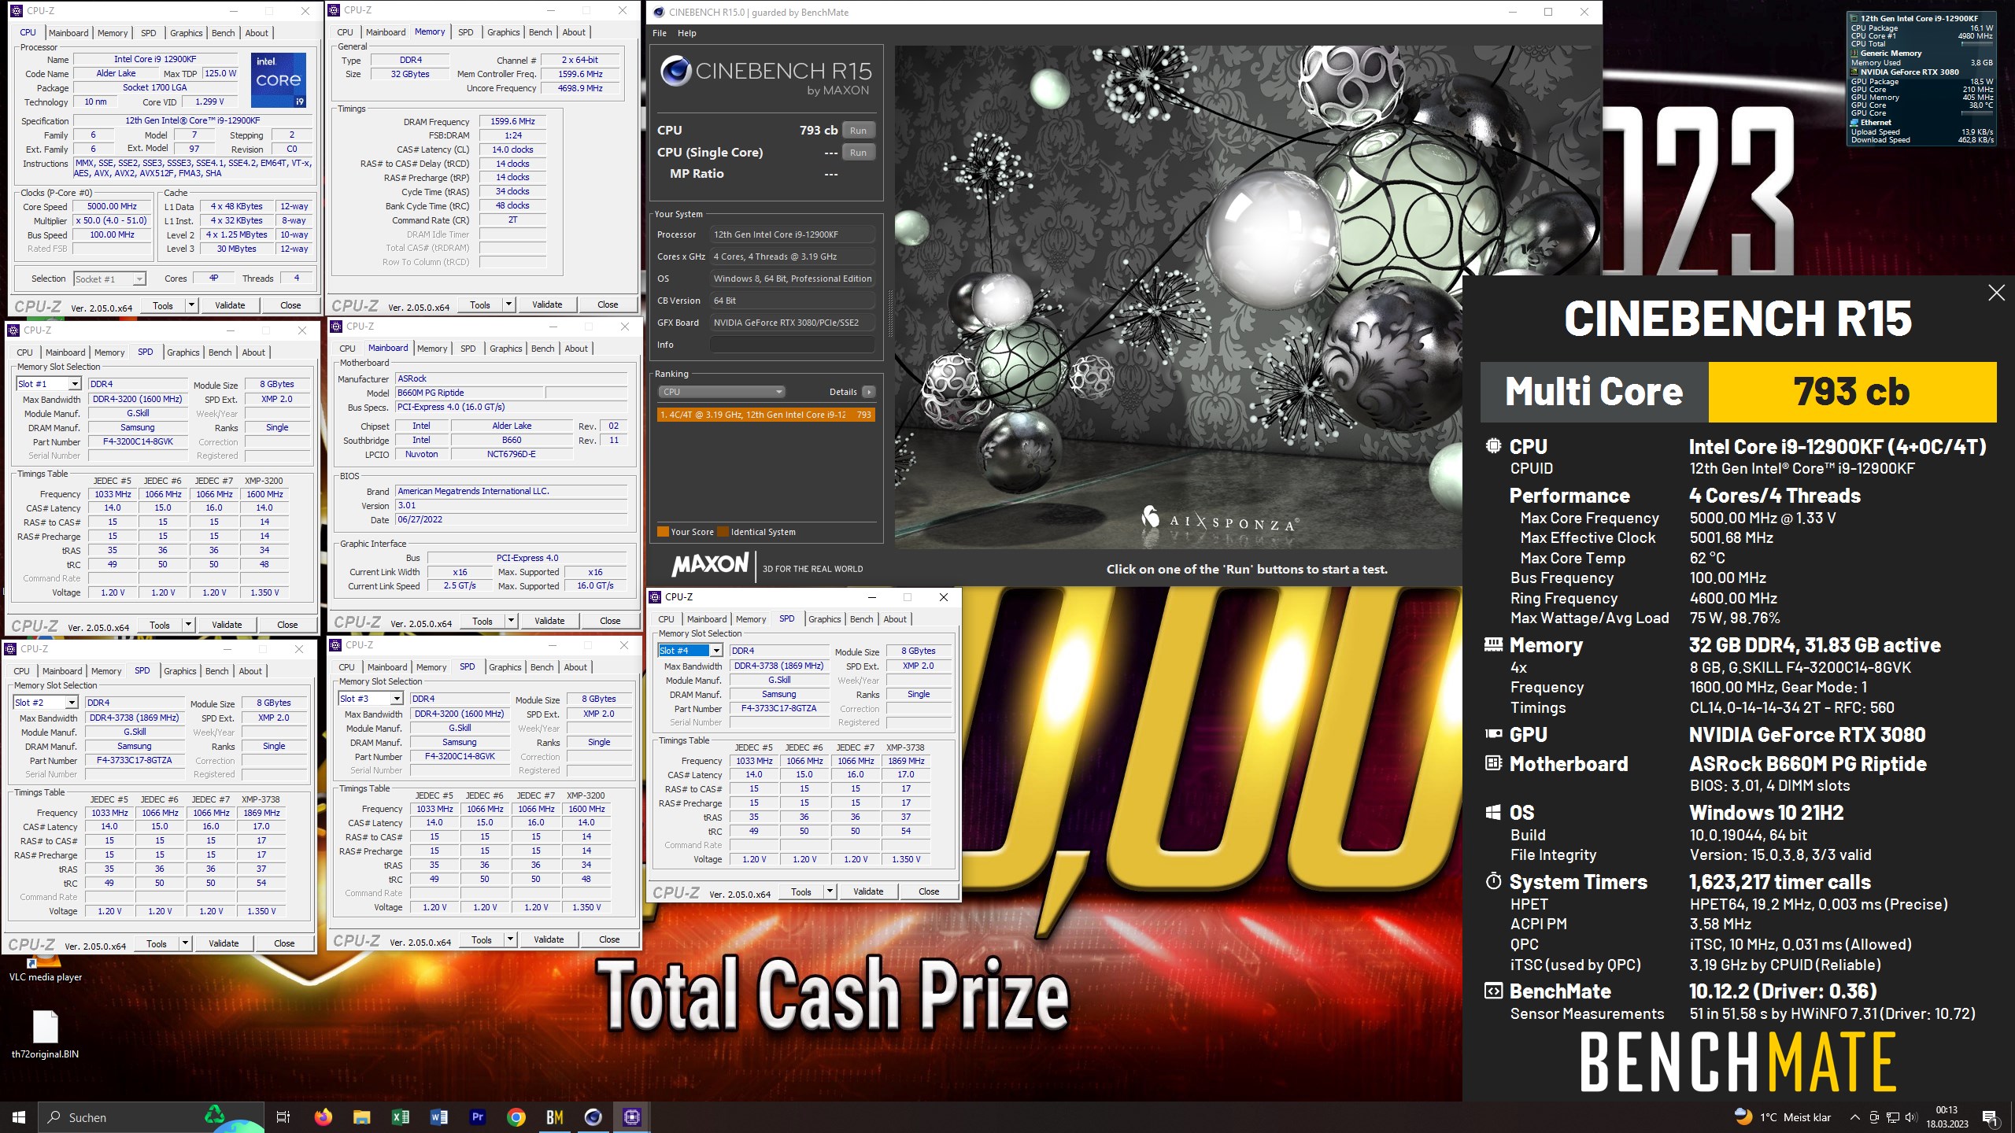Image resolution: width=2015 pixels, height=1133 pixels.
Task: Click the 793 cb Multi Core score in BenchMate
Action: (x=1851, y=392)
